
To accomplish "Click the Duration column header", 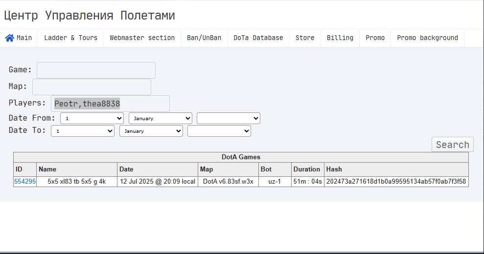I will coord(308,169).
